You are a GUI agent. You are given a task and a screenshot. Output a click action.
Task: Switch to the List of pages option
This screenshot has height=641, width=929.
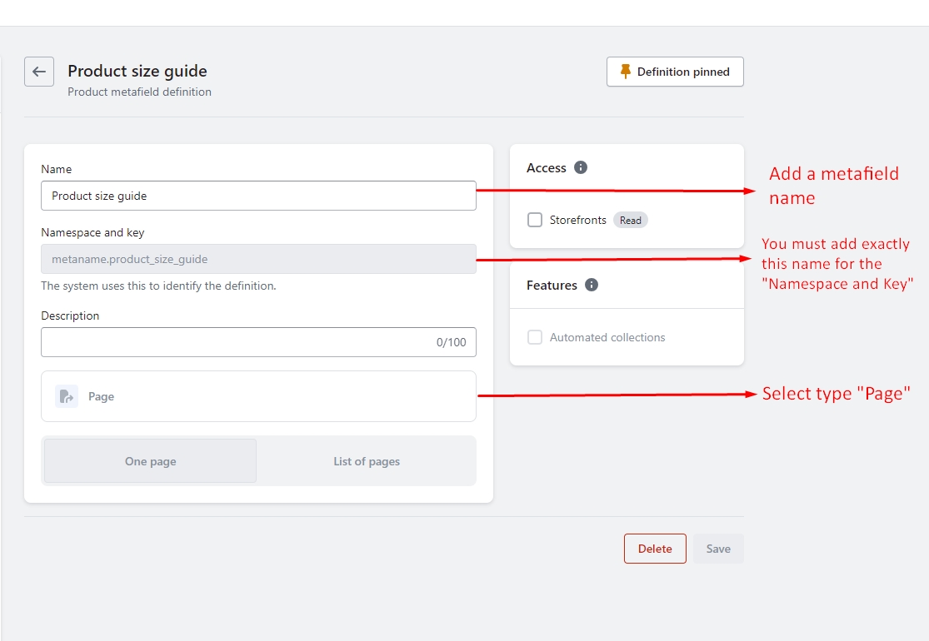click(367, 461)
